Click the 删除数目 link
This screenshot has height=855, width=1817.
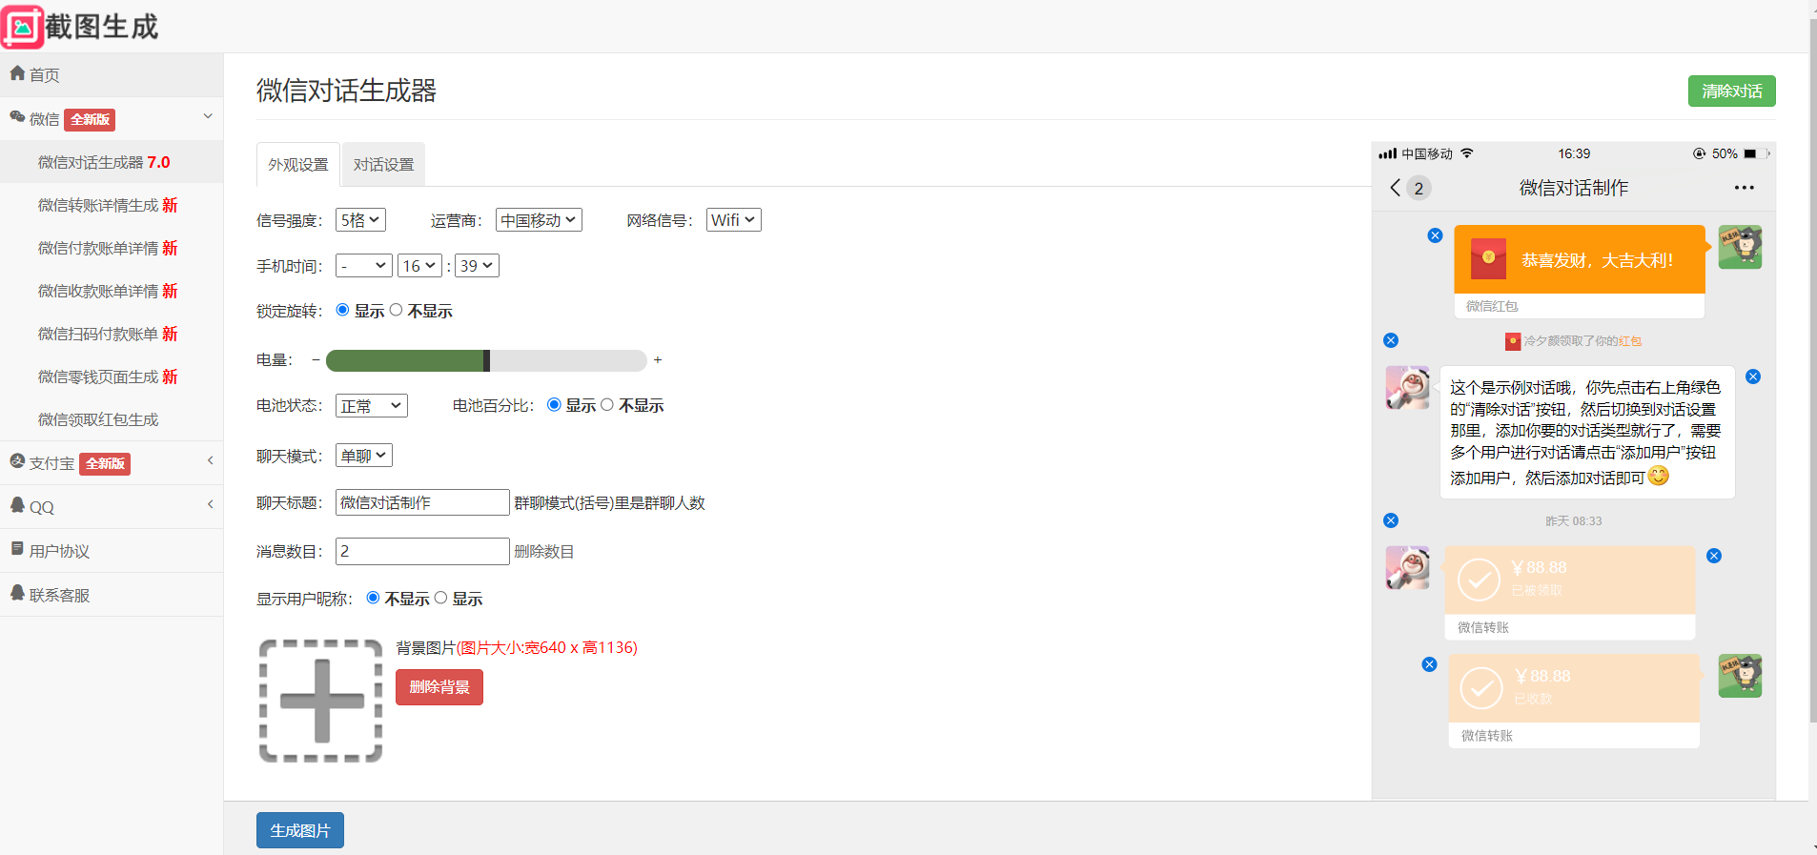(x=544, y=551)
